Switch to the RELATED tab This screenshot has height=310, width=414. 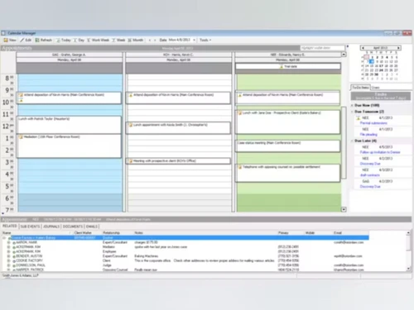click(x=10, y=227)
